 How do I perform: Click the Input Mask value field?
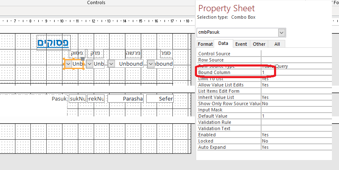297,110
